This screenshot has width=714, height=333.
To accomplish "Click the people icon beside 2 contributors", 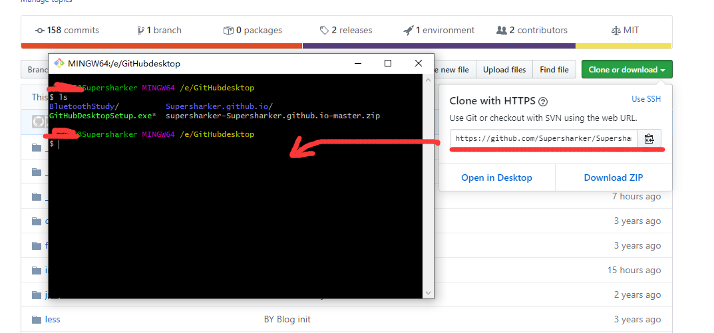I will [x=501, y=31].
